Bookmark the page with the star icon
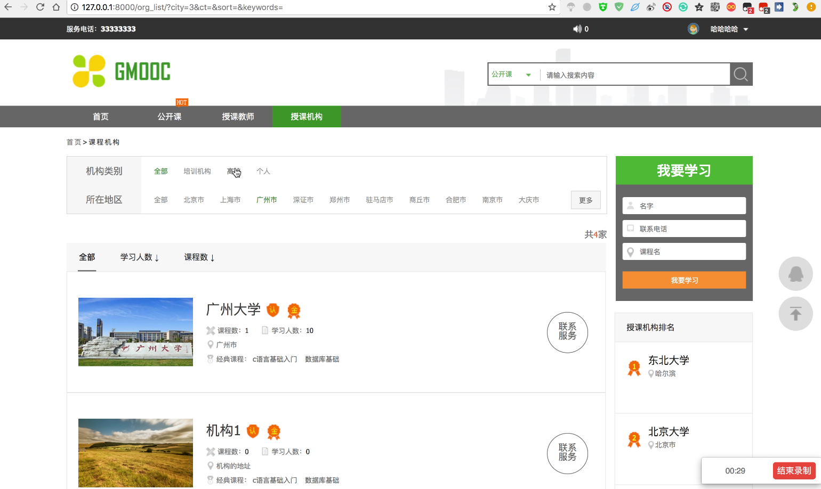This screenshot has width=821, height=489. coord(552,7)
